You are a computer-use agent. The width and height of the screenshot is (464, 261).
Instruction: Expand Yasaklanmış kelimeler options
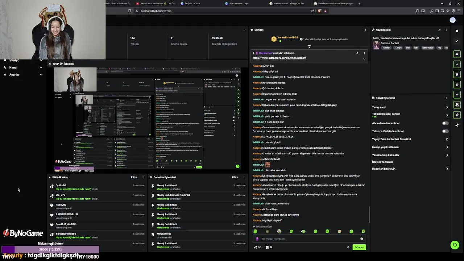point(447,155)
